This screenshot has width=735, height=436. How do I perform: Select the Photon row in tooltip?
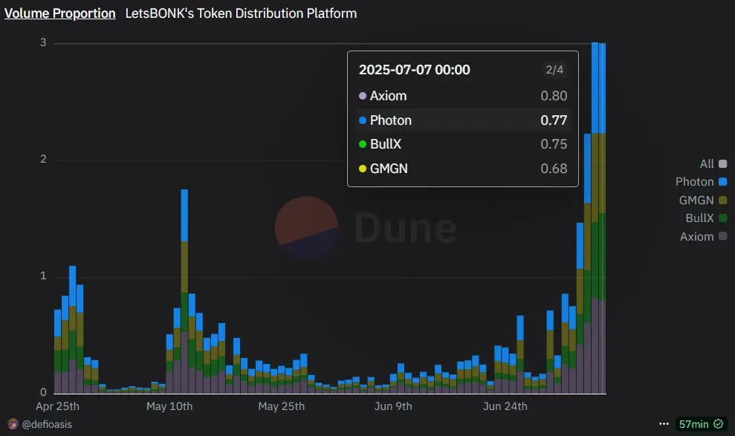click(x=463, y=120)
